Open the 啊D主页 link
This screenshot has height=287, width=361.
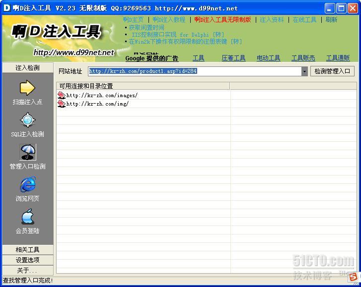click(x=133, y=20)
